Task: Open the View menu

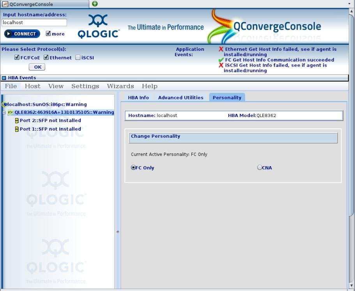Action: click(56, 86)
